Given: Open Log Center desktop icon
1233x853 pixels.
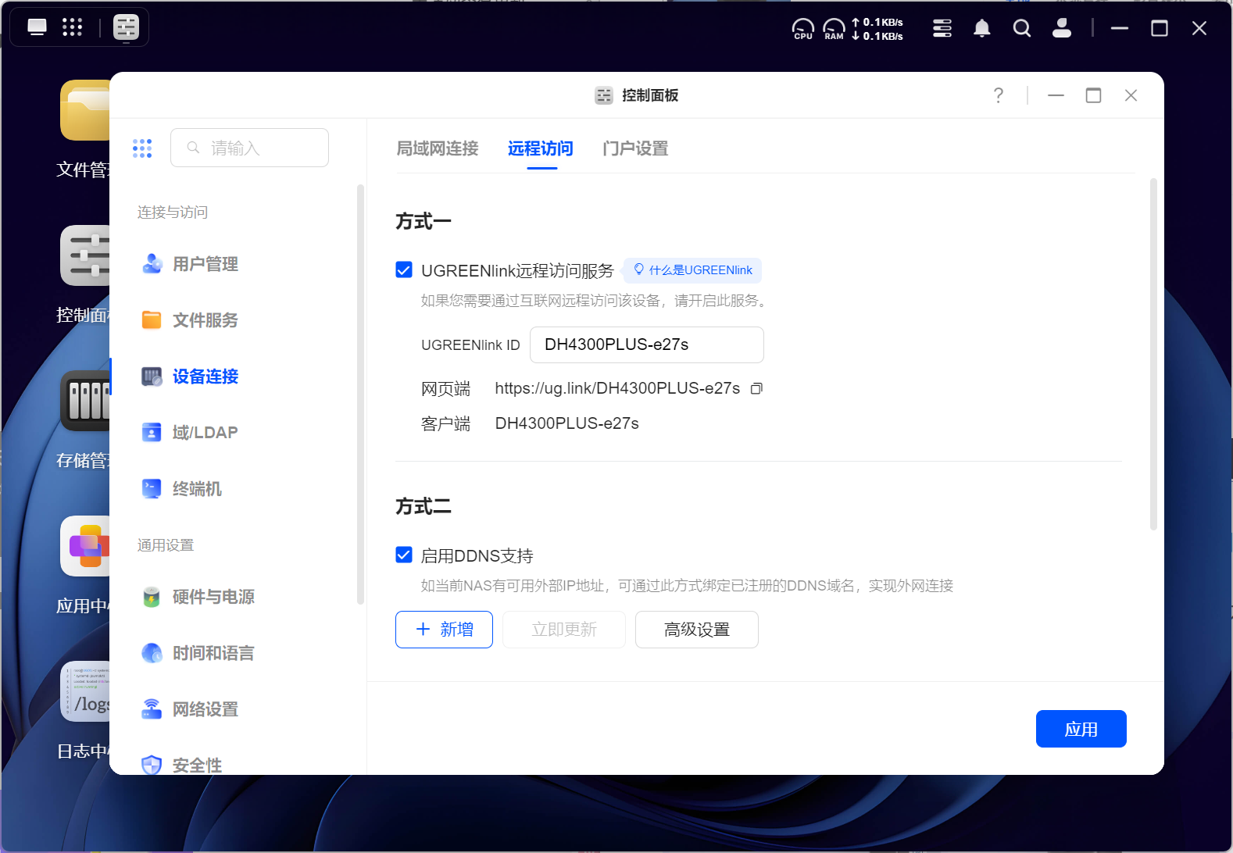Looking at the screenshot, I should pos(85,691).
